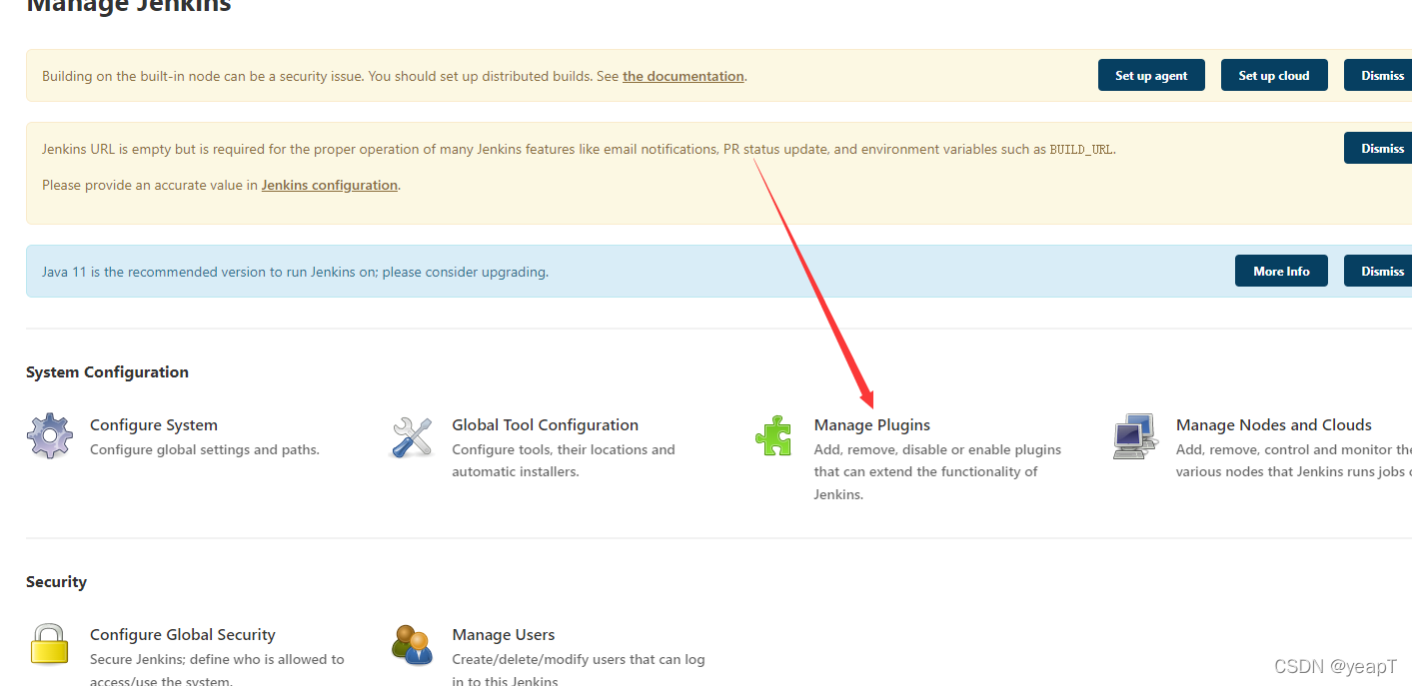Screen dimensions: 1412x686
Task: Select the Manage Nodes computer icon
Action: click(1136, 436)
